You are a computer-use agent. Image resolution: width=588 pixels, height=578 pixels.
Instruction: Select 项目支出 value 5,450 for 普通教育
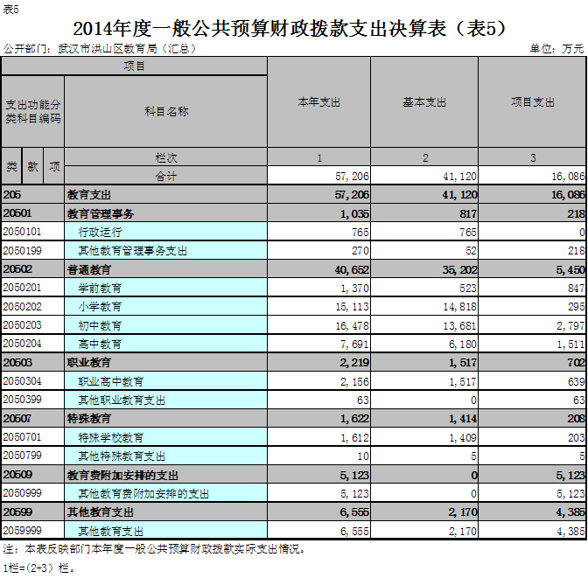pos(565,269)
